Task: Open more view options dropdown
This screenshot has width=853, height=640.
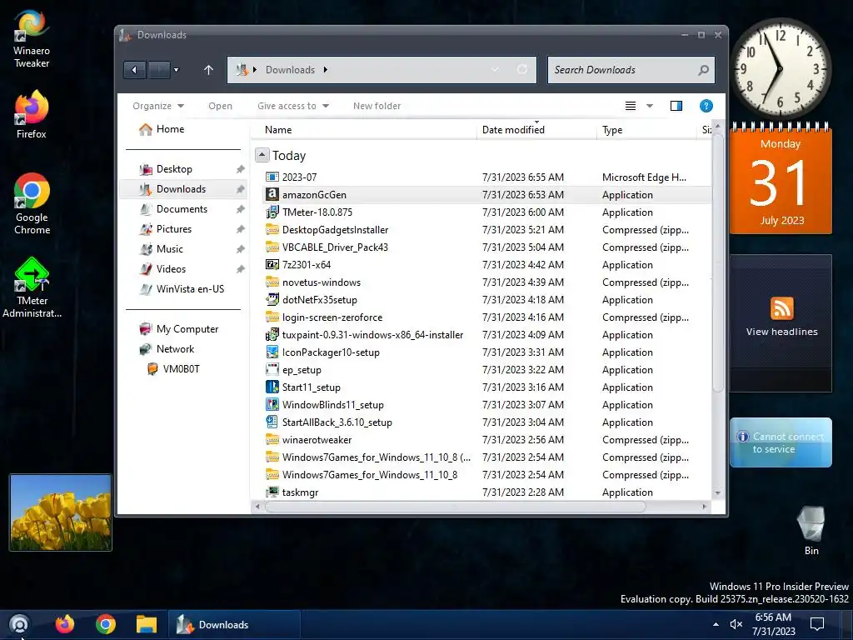Action: pos(650,106)
